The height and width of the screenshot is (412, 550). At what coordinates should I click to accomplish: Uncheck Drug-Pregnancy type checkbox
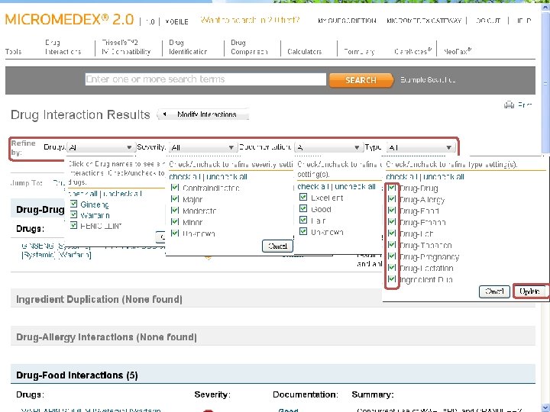[392, 256]
